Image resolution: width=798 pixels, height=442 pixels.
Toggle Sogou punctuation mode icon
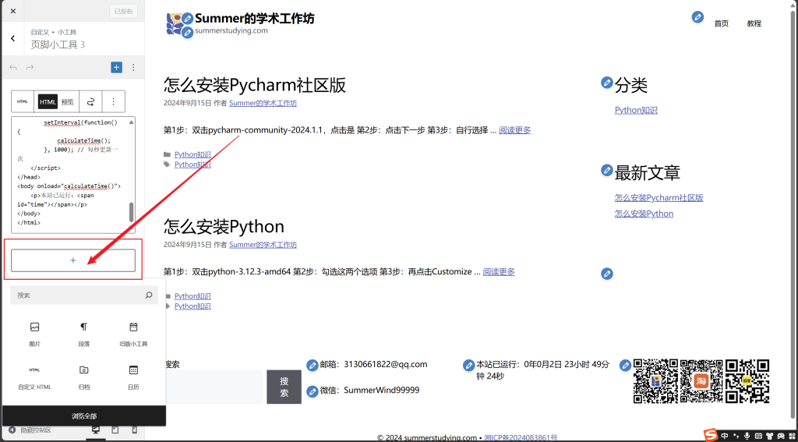(x=736, y=436)
